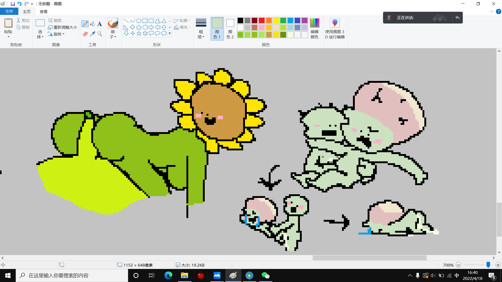The image size is (502, 282).
Task: Open the Fill dropdown
Action: 182,27
